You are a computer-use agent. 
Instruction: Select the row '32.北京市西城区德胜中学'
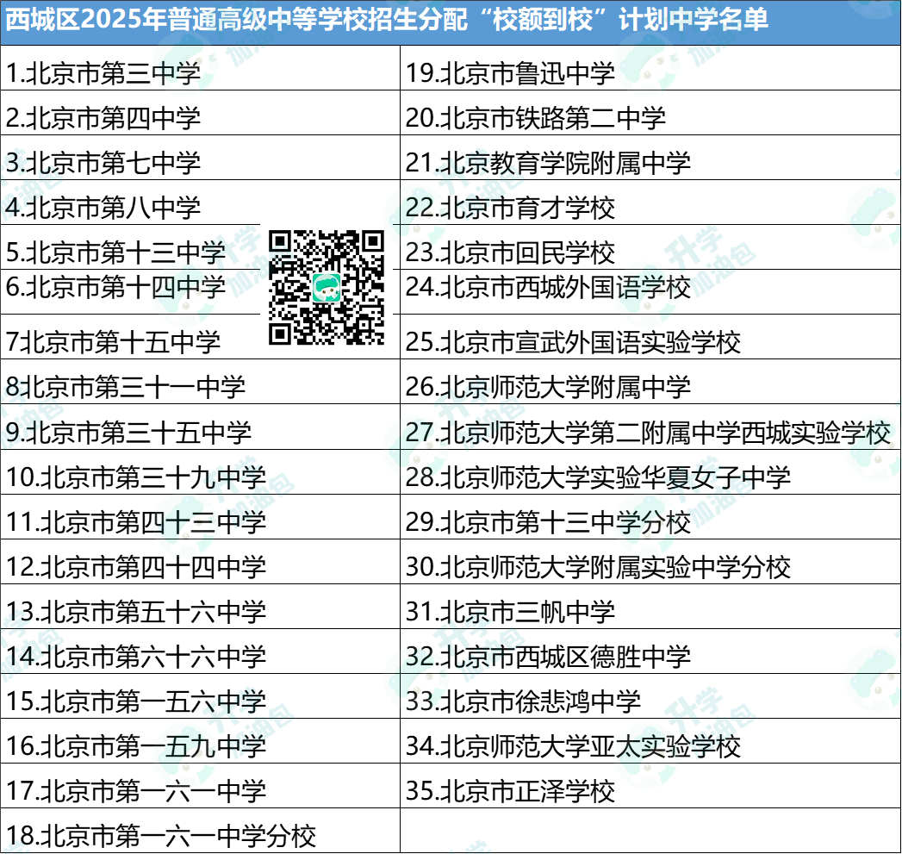point(650,651)
